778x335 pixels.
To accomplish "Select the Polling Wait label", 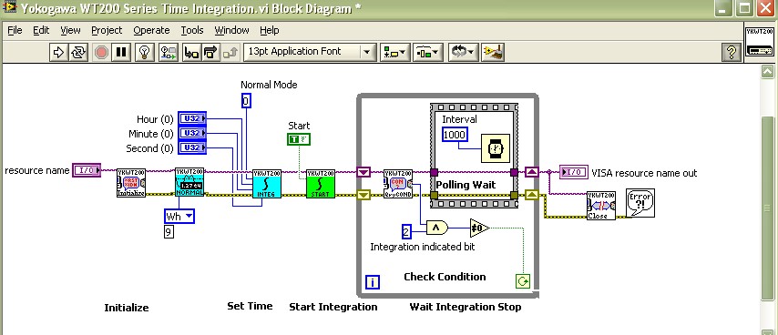I will pyautogui.click(x=466, y=185).
